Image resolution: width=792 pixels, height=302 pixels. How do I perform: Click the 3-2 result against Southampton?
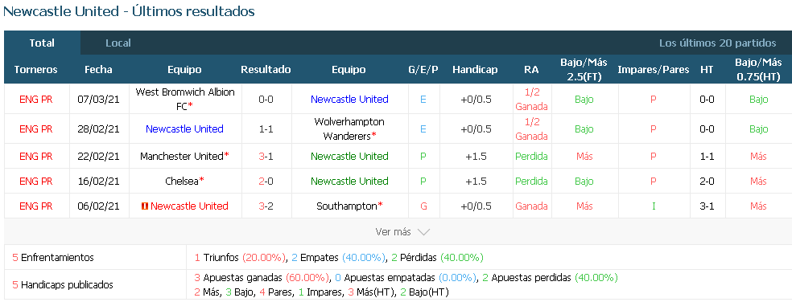pos(266,206)
